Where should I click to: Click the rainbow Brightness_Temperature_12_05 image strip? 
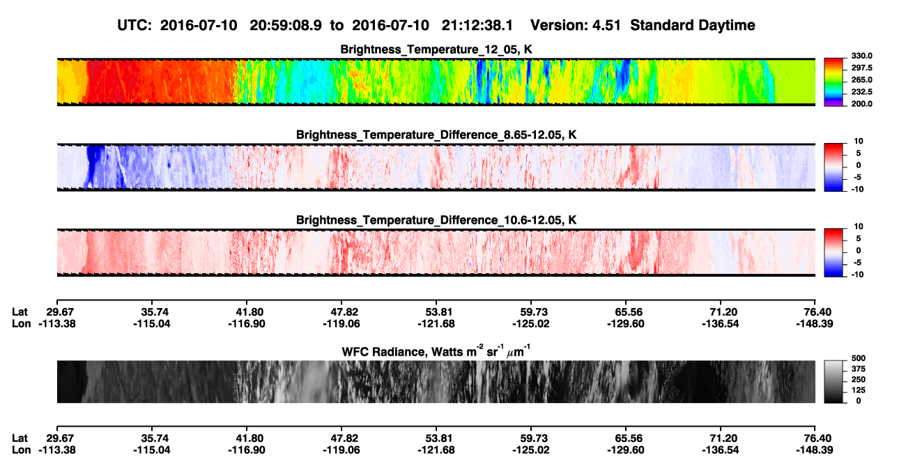point(436,82)
